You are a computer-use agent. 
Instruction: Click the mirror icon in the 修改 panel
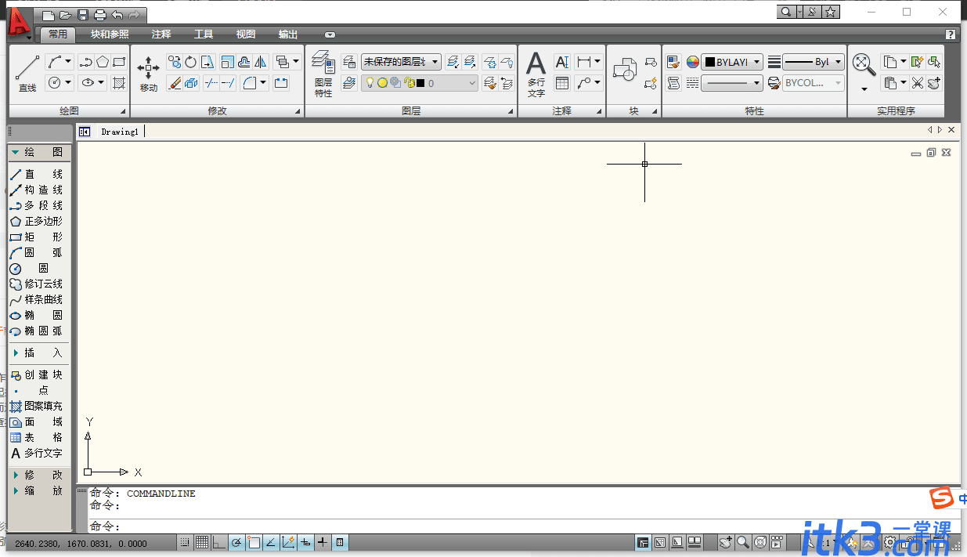261,62
